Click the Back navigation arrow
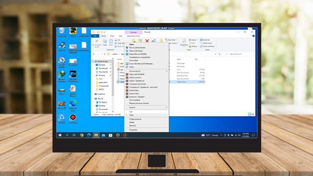Screen dimensions: 313x176 (x=94, y=54)
